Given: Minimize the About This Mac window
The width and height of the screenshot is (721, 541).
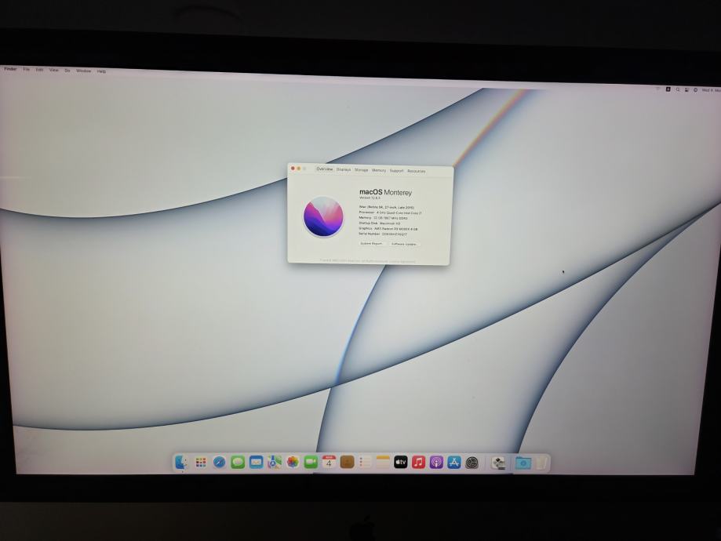Looking at the screenshot, I should pyautogui.click(x=298, y=169).
